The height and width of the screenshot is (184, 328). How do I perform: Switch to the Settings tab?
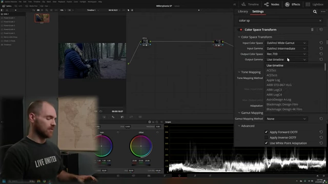258,11
